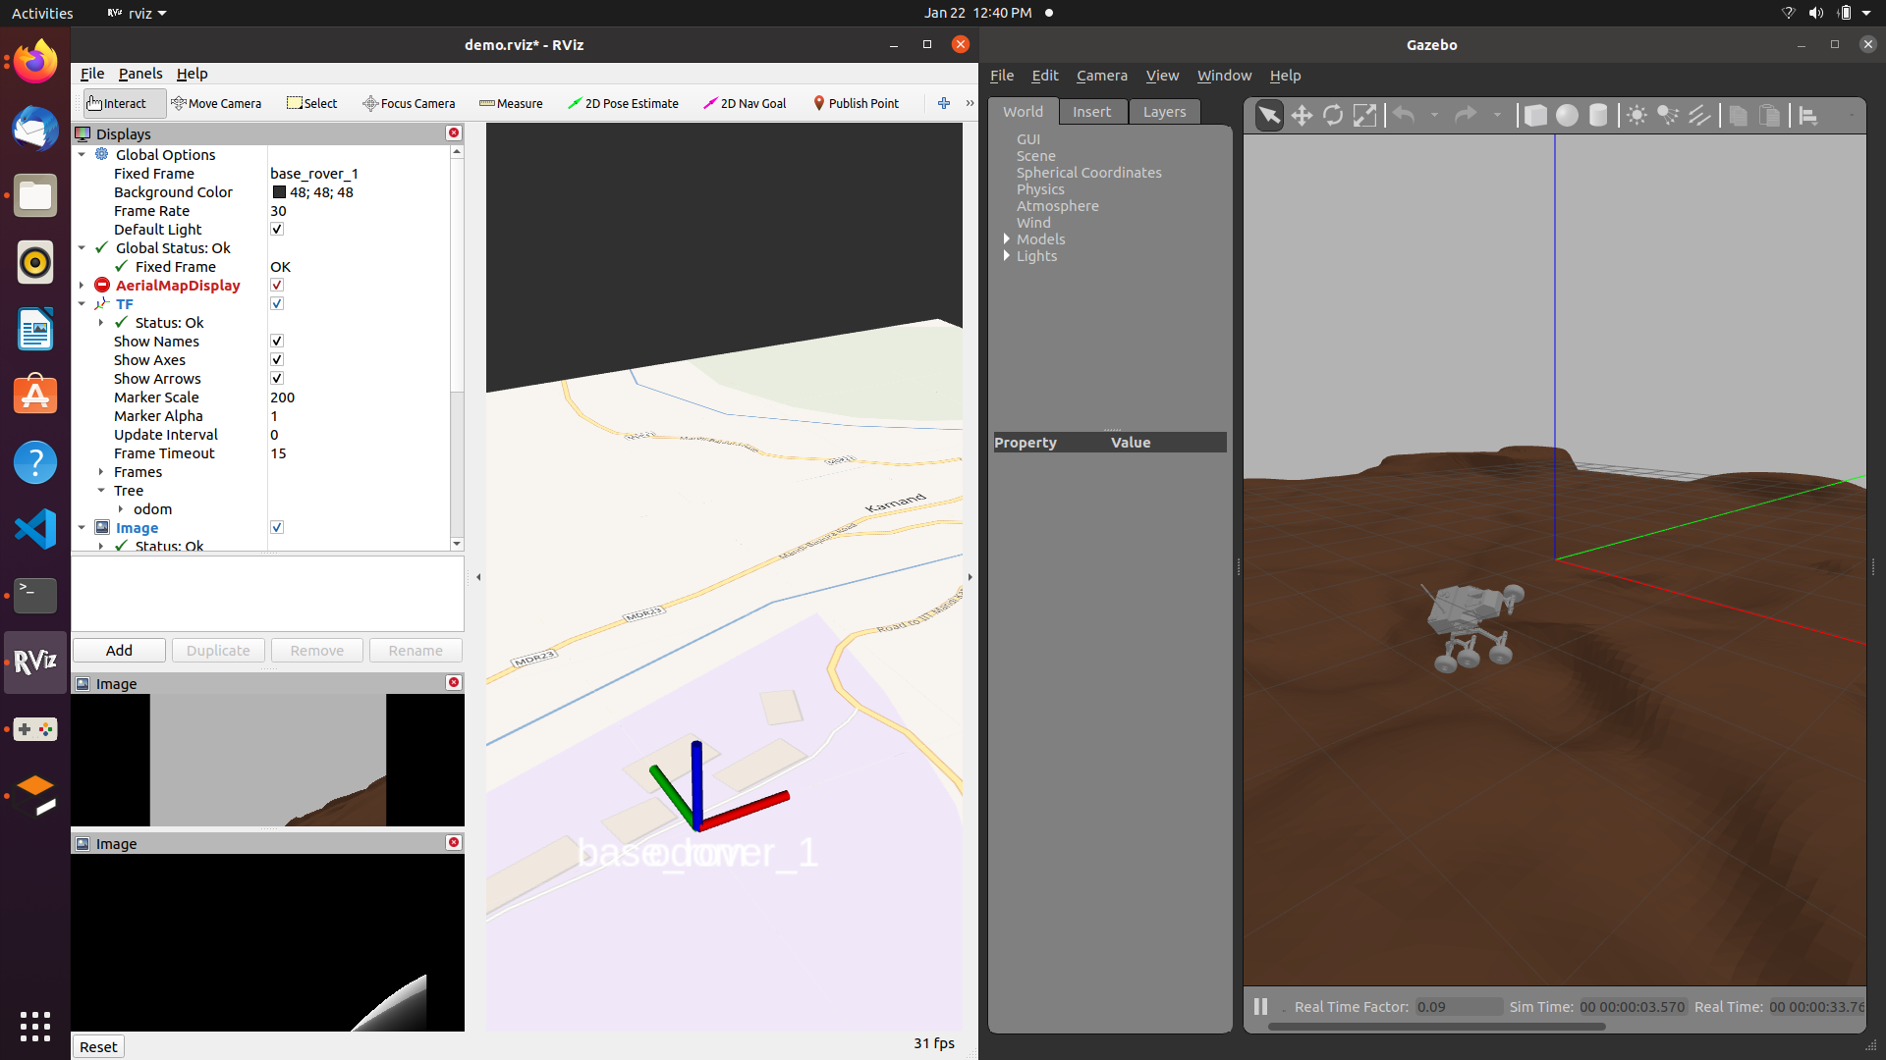This screenshot has height=1060, width=1886.
Task: Switch to the Insert tab in Gazebo
Action: (x=1091, y=112)
